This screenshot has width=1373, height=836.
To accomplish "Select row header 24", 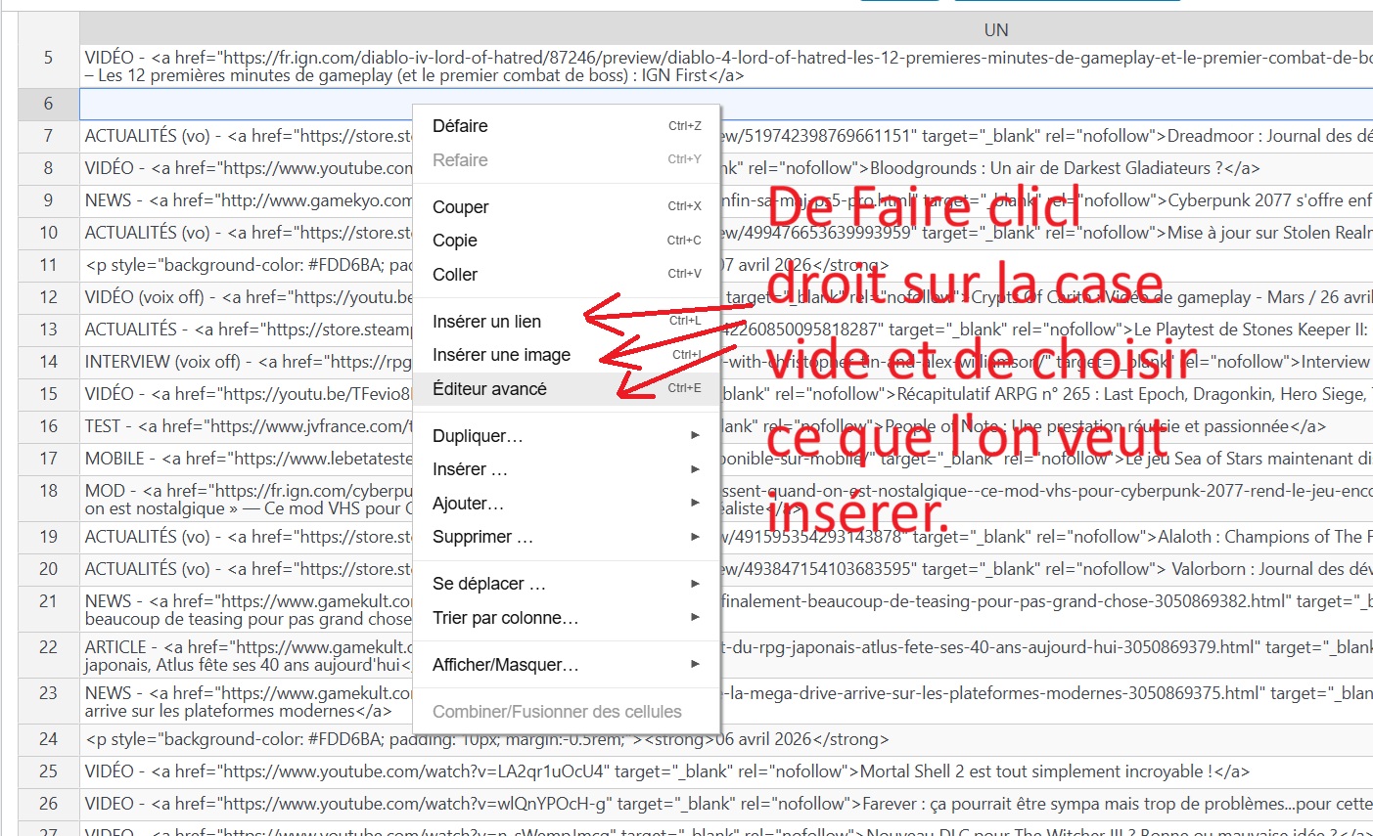I will pos(49,739).
